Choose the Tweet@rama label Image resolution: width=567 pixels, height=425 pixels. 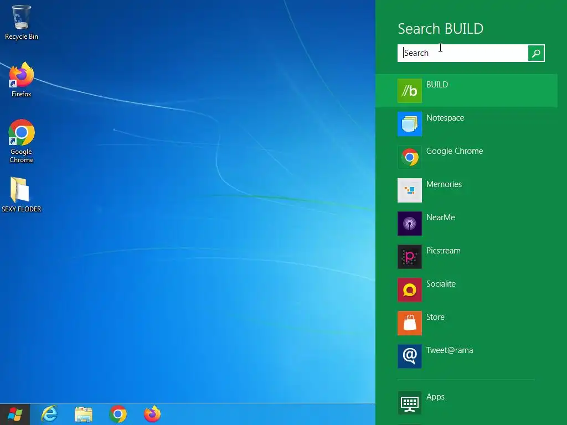450,350
